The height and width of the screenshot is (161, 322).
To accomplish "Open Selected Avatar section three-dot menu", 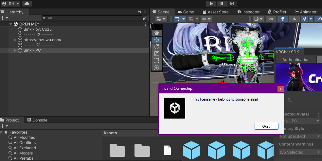I will [318, 115].
